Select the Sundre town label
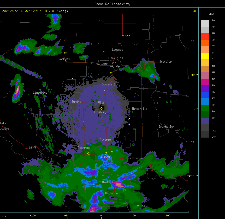The image size is (225, 219). coord(76,102)
